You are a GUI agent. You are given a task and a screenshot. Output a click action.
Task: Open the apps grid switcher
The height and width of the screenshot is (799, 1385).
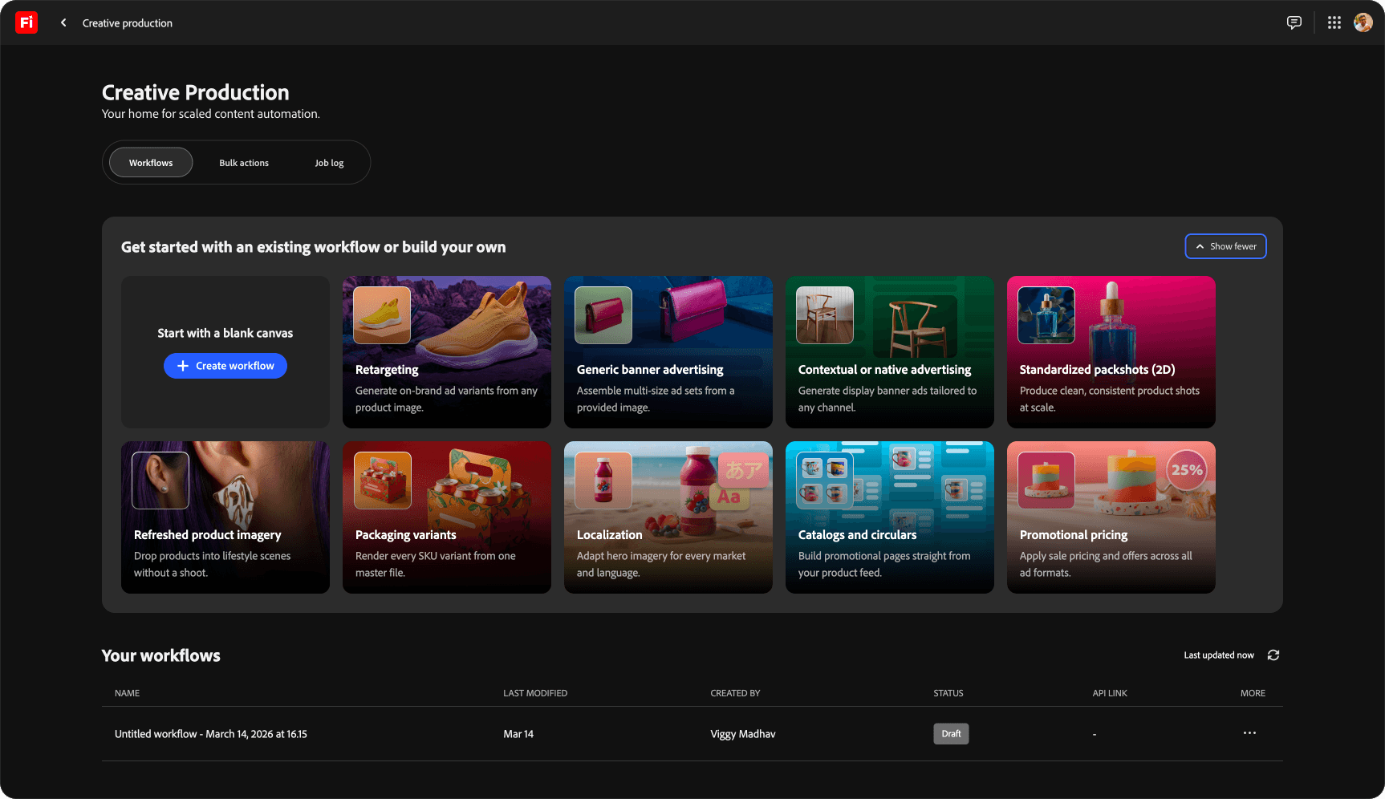tap(1334, 22)
